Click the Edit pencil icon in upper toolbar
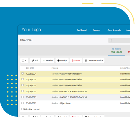 coord(33,60)
